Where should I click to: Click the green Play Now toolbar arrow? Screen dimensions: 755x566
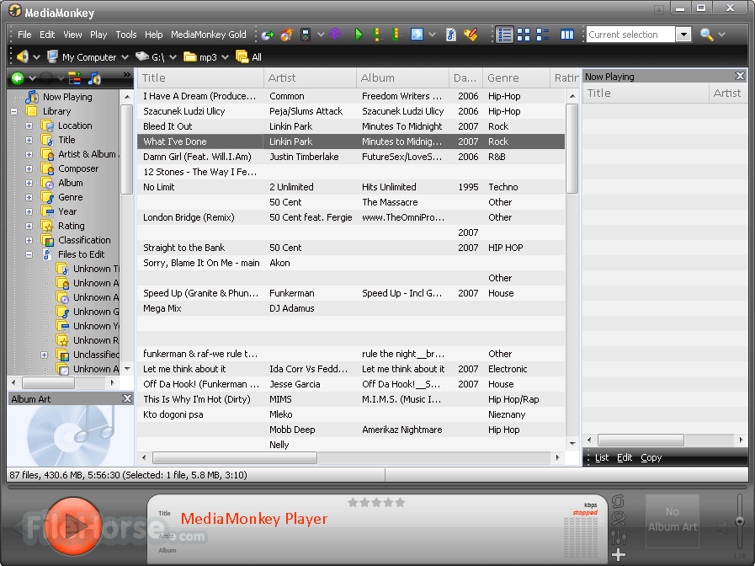[x=359, y=35]
